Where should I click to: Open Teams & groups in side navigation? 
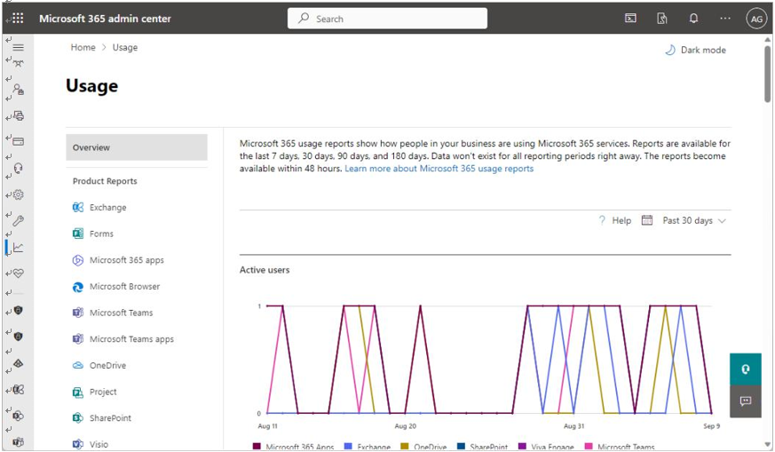[x=19, y=63]
